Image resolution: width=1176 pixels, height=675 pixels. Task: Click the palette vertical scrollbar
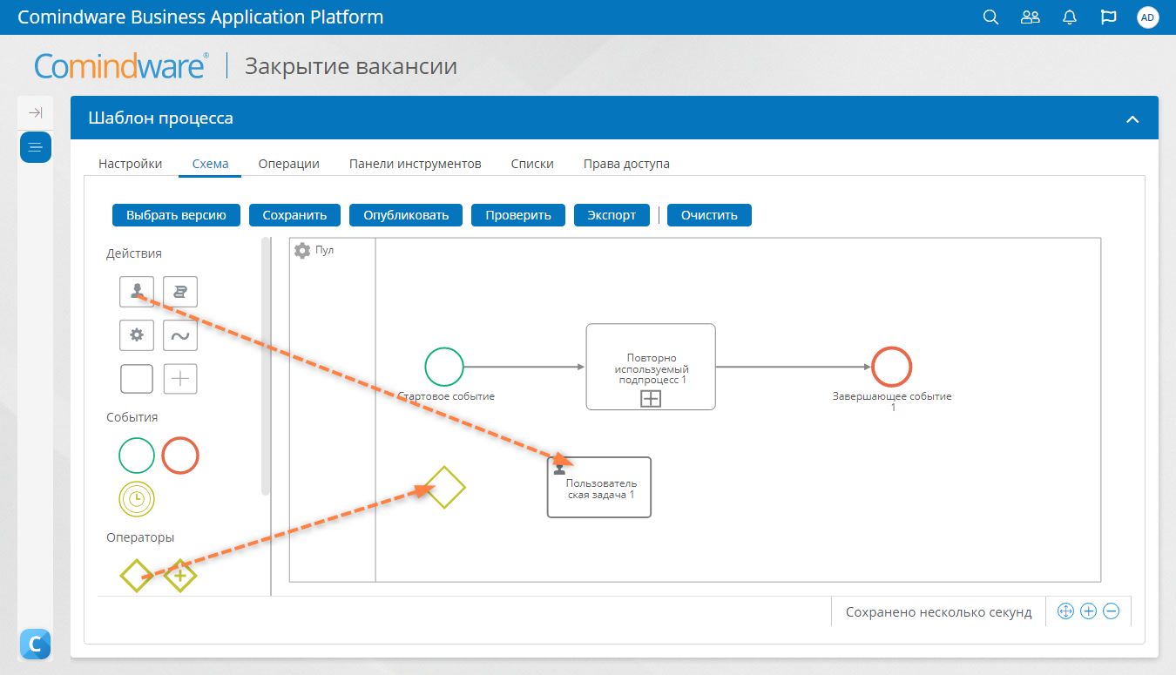[x=266, y=366]
